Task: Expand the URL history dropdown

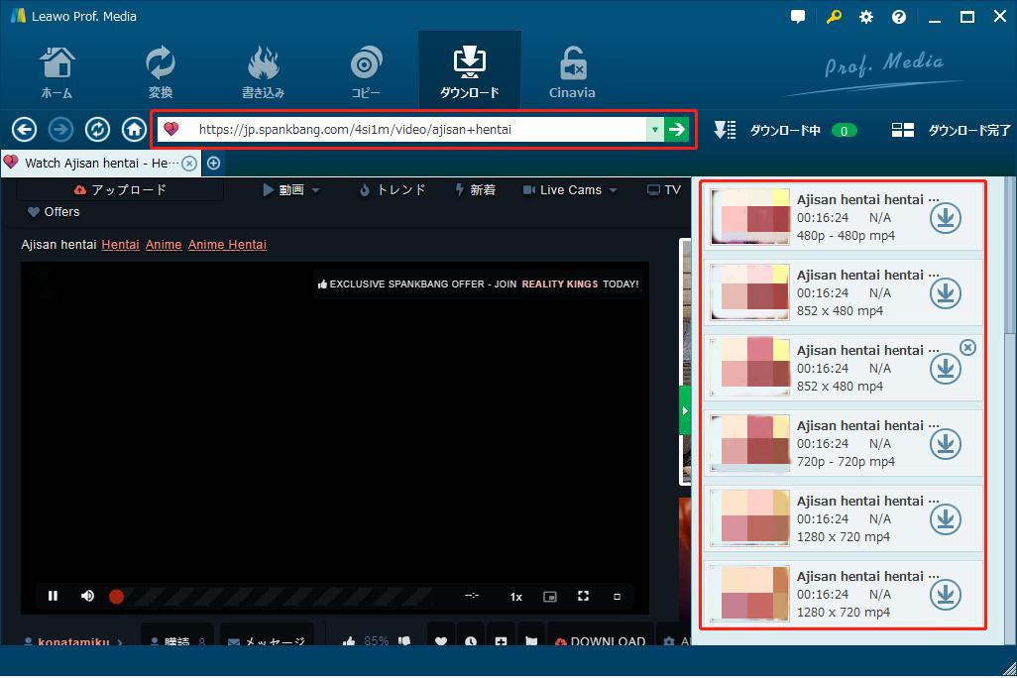Action: tap(655, 129)
